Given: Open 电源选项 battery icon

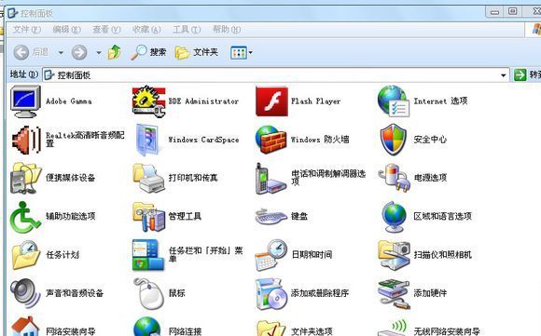Looking at the screenshot, I should [x=394, y=179].
